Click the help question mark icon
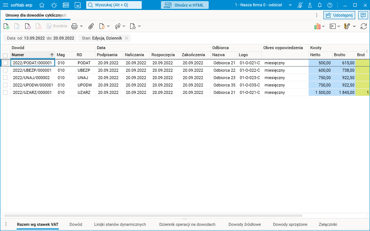The image size is (370, 231). point(330,5)
